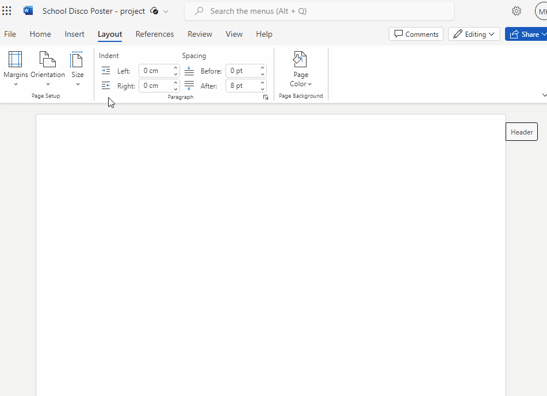This screenshot has width=547, height=396.
Task: Decrease the Indent Right value
Action: 176,89
